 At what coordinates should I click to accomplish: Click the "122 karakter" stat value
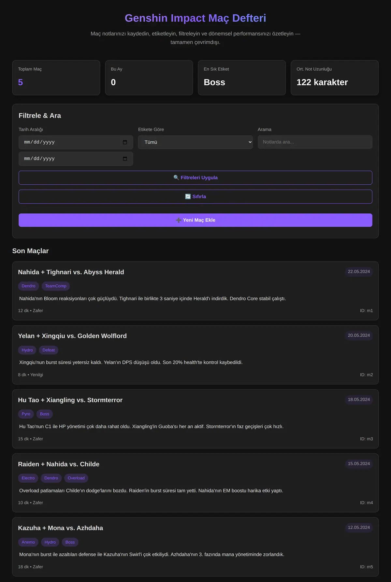tap(322, 82)
